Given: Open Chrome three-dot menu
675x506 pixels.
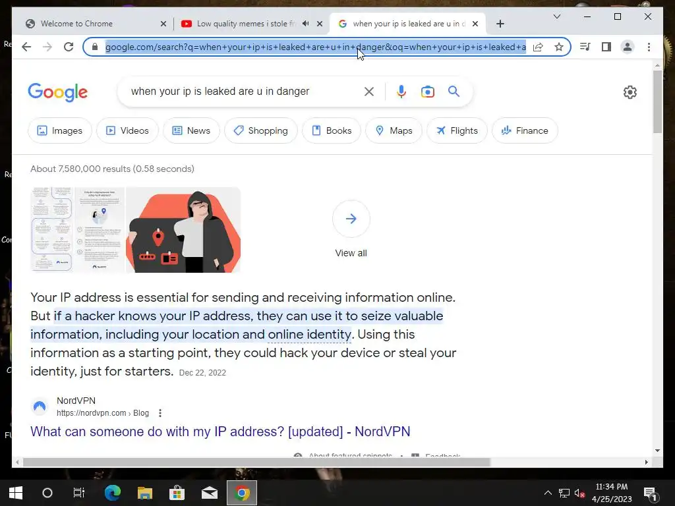Looking at the screenshot, I should click(649, 47).
